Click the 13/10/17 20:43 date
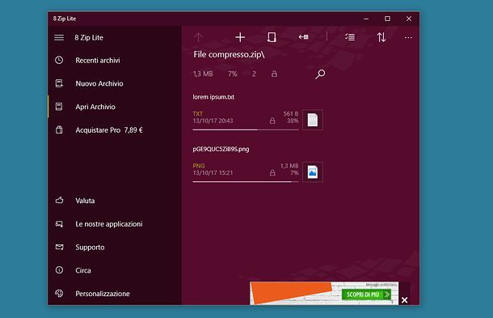493x318 pixels. click(x=213, y=121)
